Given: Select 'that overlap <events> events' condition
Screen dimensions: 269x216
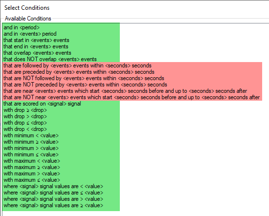Looking at the screenshot, I should (x=37, y=53).
